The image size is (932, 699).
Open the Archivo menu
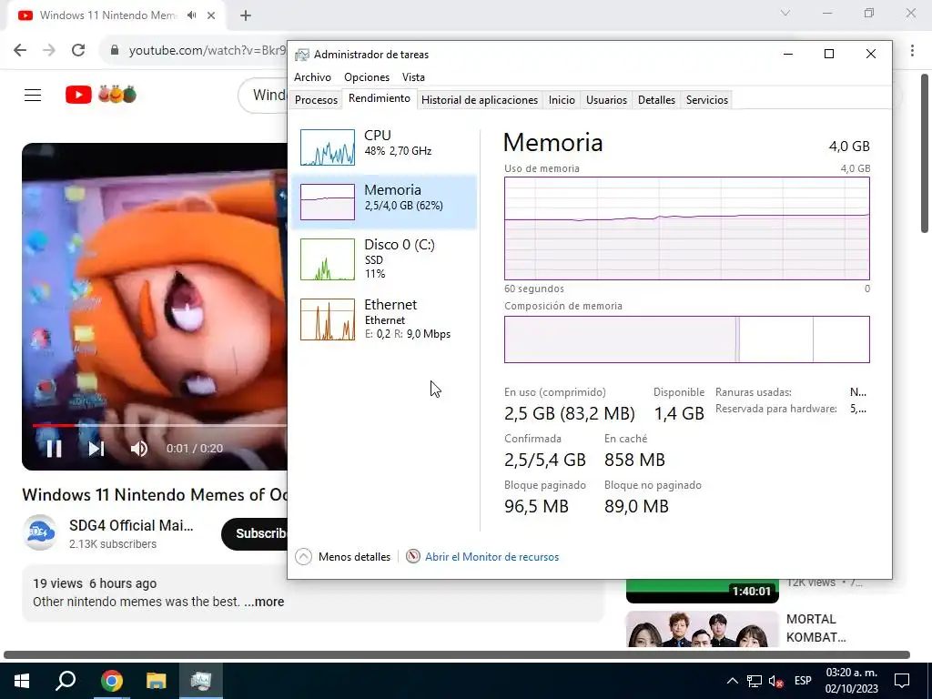click(x=313, y=77)
